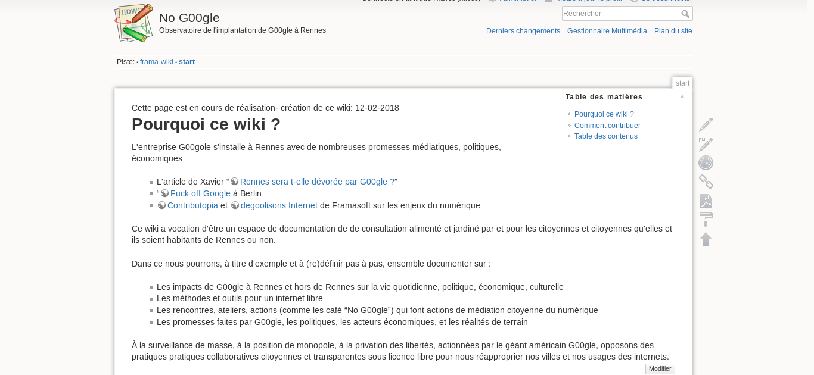
Task: Show backlinks with the chain icon
Action: [x=706, y=182]
